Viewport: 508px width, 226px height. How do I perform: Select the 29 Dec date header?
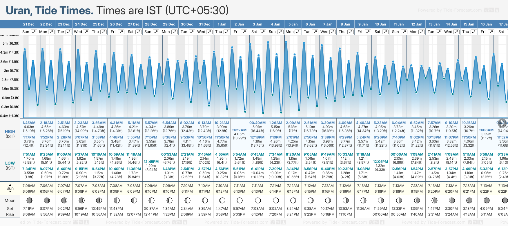pos(169,24)
